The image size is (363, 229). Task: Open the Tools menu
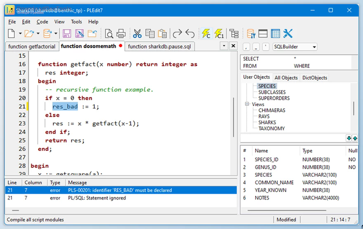(76, 22)
